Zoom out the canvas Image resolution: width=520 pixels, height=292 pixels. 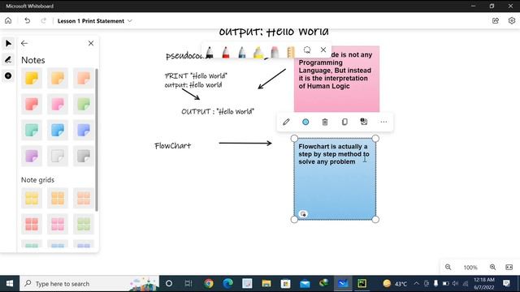pos(448,267)
